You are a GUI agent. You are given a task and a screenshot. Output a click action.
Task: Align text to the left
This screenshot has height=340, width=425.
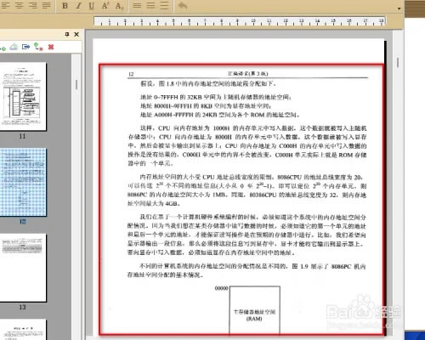tap(5, 5)
